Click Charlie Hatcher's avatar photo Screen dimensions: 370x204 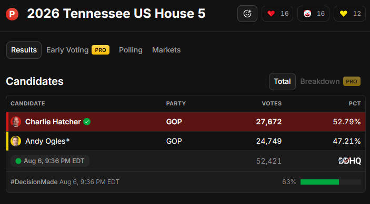click(16, 122)
